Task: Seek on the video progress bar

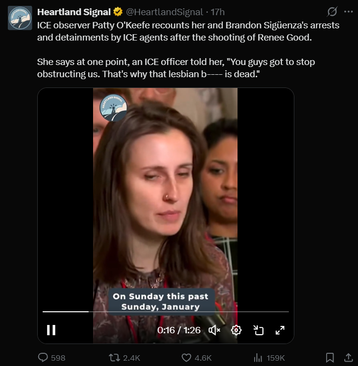Action: click(x=166, y=312)
